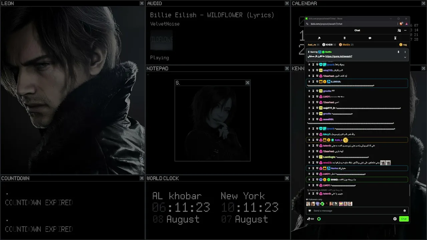This screenshot has height=240, width=427.
Task: Open the speech bubble chat mode icon
Action: pos(370,38)
